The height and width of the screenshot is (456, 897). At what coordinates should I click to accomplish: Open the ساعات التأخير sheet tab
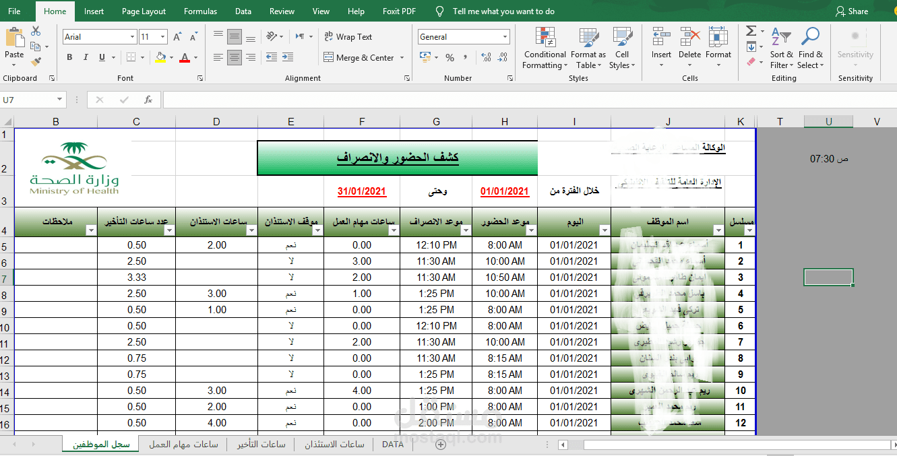pyautogui.click(x=261, y=445)
